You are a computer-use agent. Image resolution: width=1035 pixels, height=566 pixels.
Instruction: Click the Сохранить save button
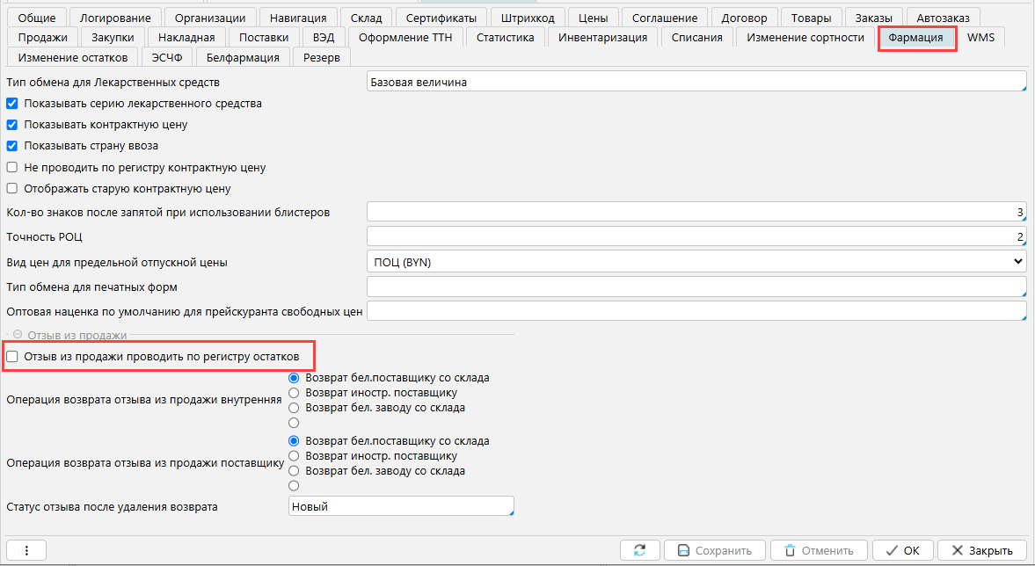[x=713, y=550]
